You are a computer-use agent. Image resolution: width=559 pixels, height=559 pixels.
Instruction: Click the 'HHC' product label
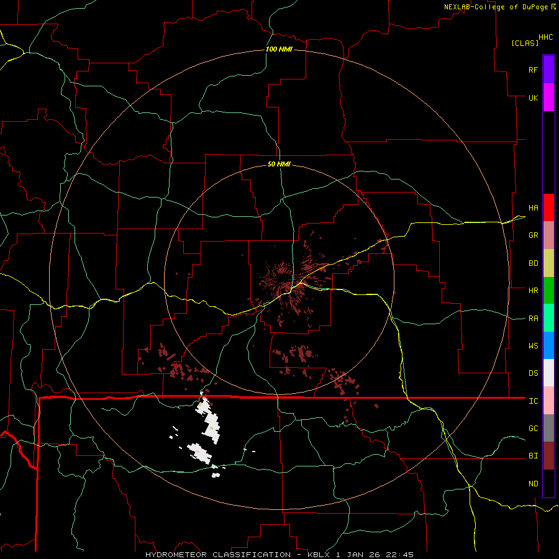pos(546,37)
